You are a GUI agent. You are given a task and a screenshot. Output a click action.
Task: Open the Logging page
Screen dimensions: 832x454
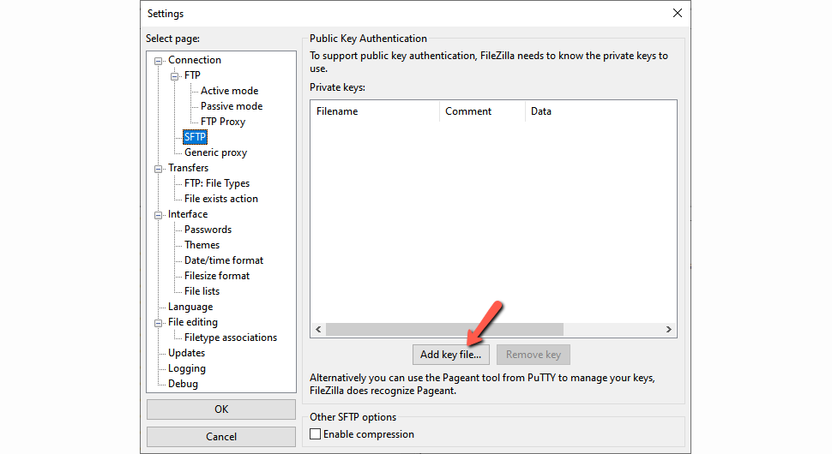coord(187,367)
